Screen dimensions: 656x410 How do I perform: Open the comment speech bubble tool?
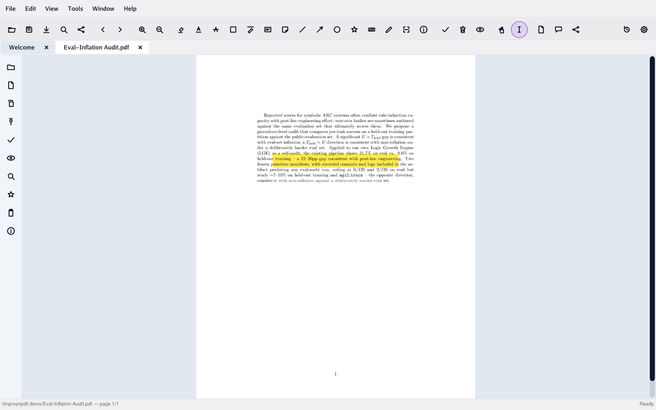tap(559, 30)
